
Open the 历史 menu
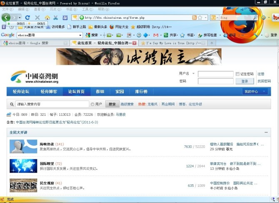pos(55,9)
